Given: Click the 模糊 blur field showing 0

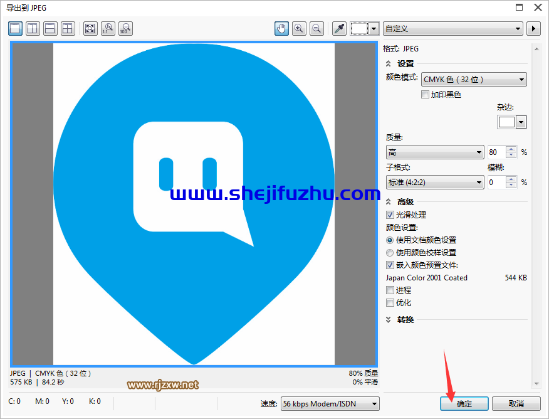Looking at the screenshot, I should tap(496, 183).
